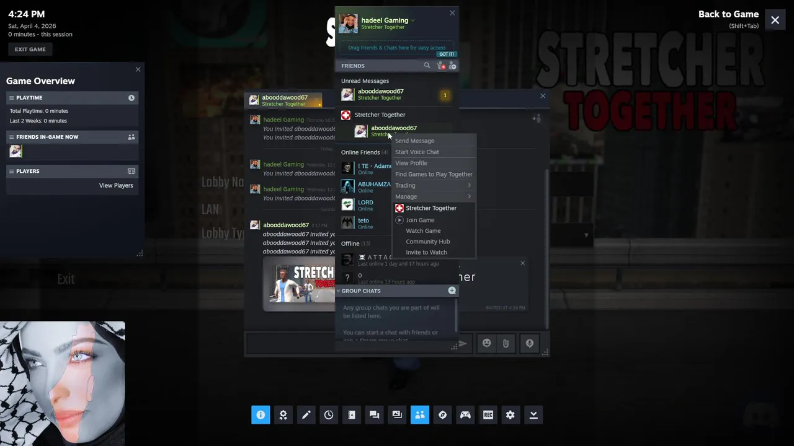794x446 pixels.
Task: Click the collapse toolbar arrow icon
Action: 533,415
